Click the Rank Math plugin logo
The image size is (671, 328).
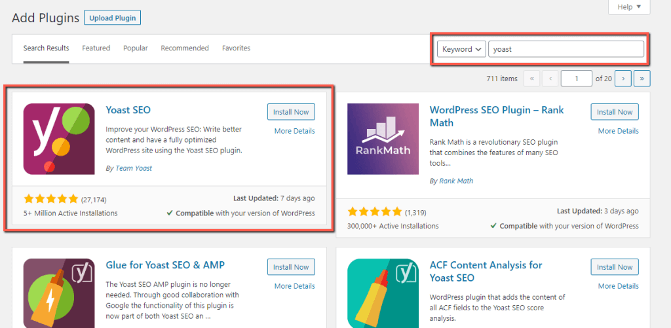[x=383, y=139]
